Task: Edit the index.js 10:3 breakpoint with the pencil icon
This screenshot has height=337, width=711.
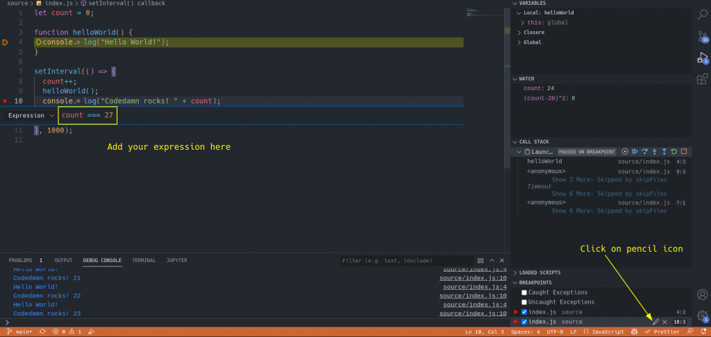Action: pyautogui.click(x=655, y=322)
